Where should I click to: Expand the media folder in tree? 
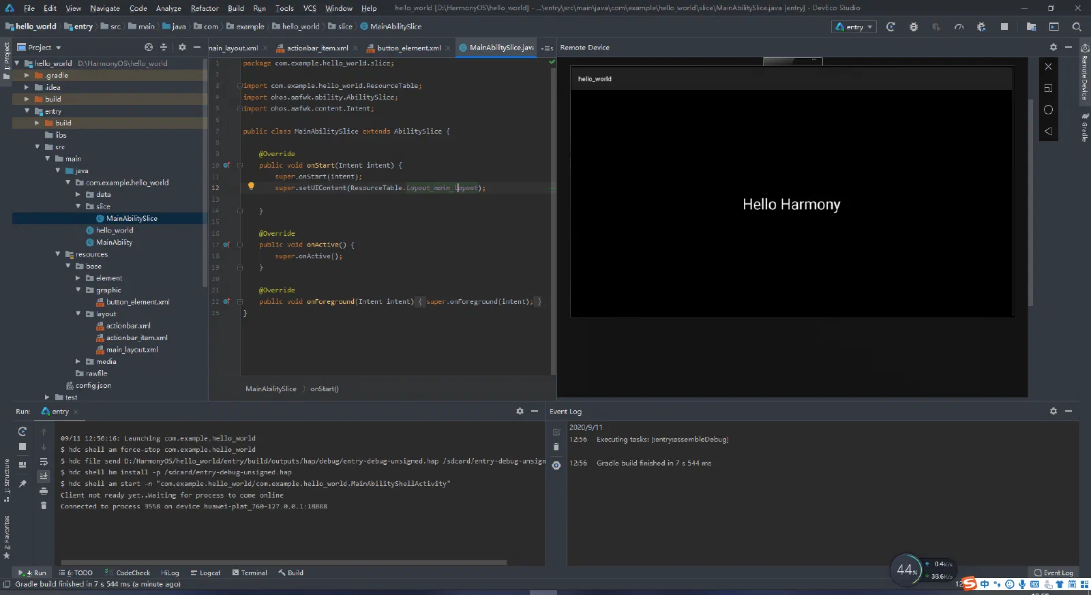(x=78, y=361)
